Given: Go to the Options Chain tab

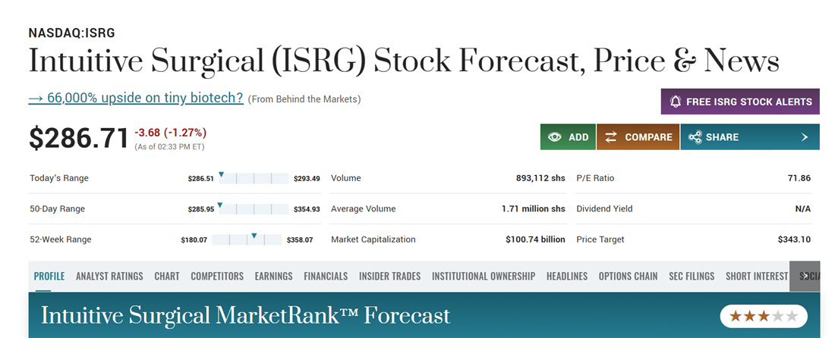Looking at the screenshot, I should 628,277.
